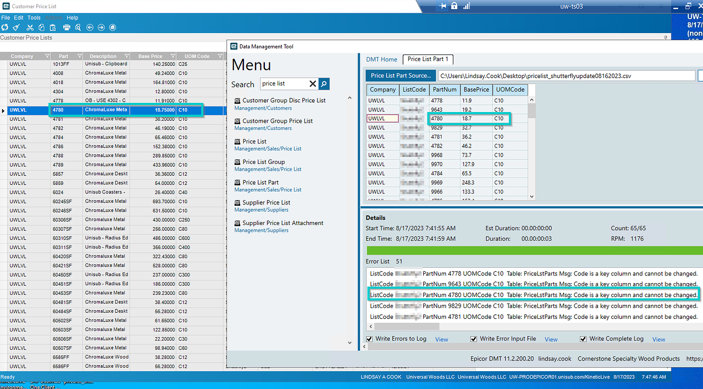Viewport: 703px width, 389px height.
Task: Click the Price List Part Source button
Action: coord(400,75)
